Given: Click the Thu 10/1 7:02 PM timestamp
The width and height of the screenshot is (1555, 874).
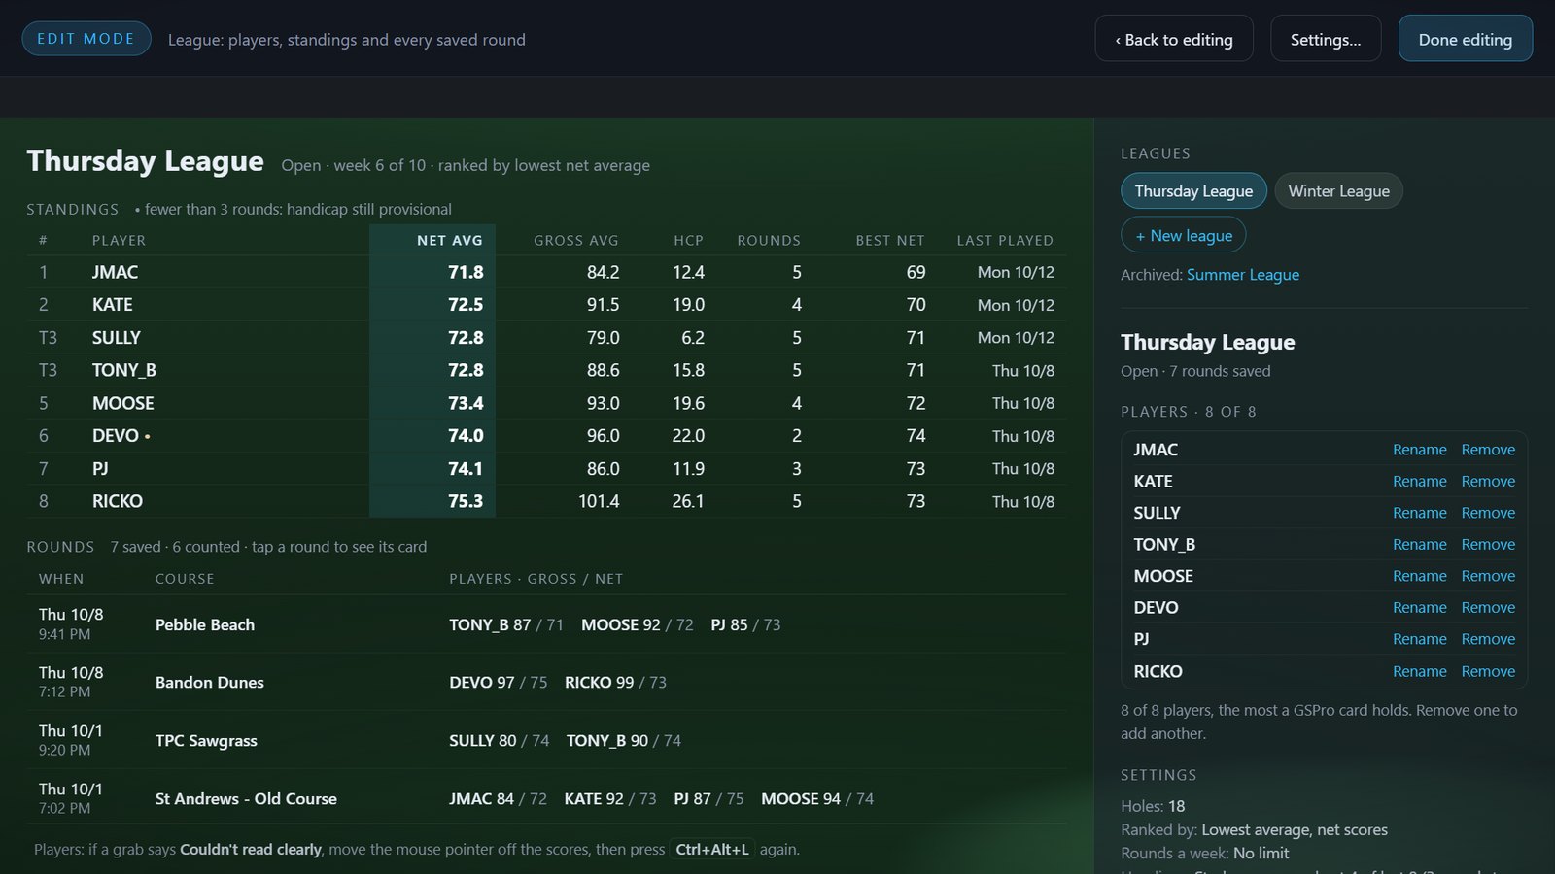Looking at the screenshot, I should [71, 797].
